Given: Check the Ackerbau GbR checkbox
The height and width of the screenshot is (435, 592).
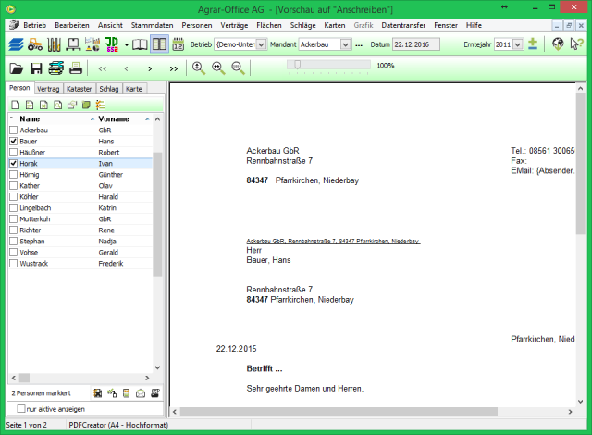Looking at the screenshot, I should (x=14, y=130).
